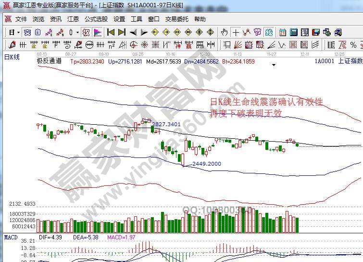Screen dimensions: 363x262
Task: Jump to first bar with green skip-back arrow
Action: point(111,32)
